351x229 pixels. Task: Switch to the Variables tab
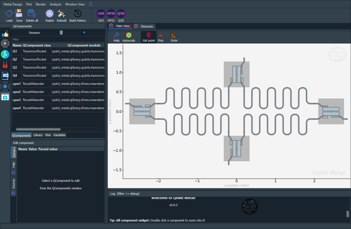tap(59, 135)
